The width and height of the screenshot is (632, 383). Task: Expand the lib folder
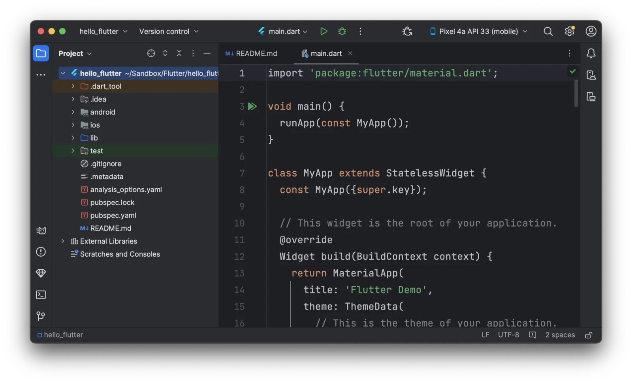coord(73,138)
